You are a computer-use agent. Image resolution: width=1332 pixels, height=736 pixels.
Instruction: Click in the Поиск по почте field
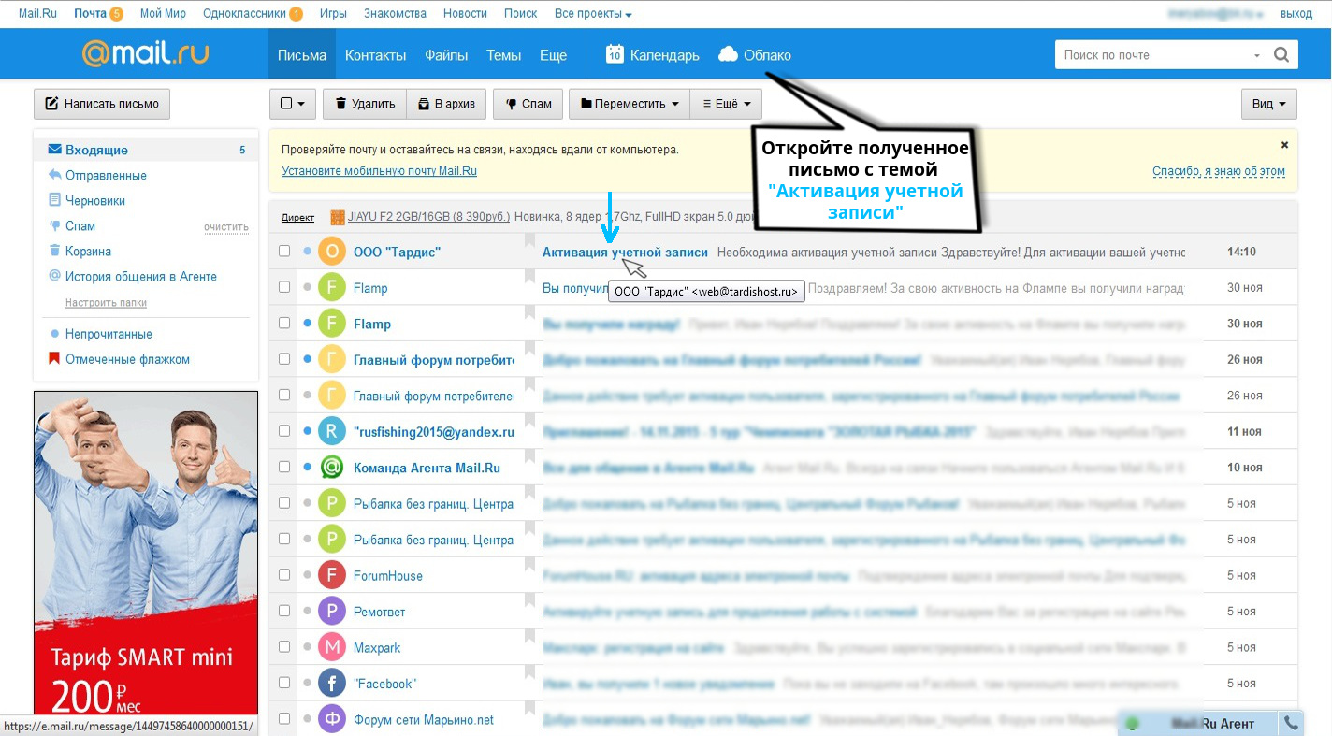click(x=1156, y=55)
